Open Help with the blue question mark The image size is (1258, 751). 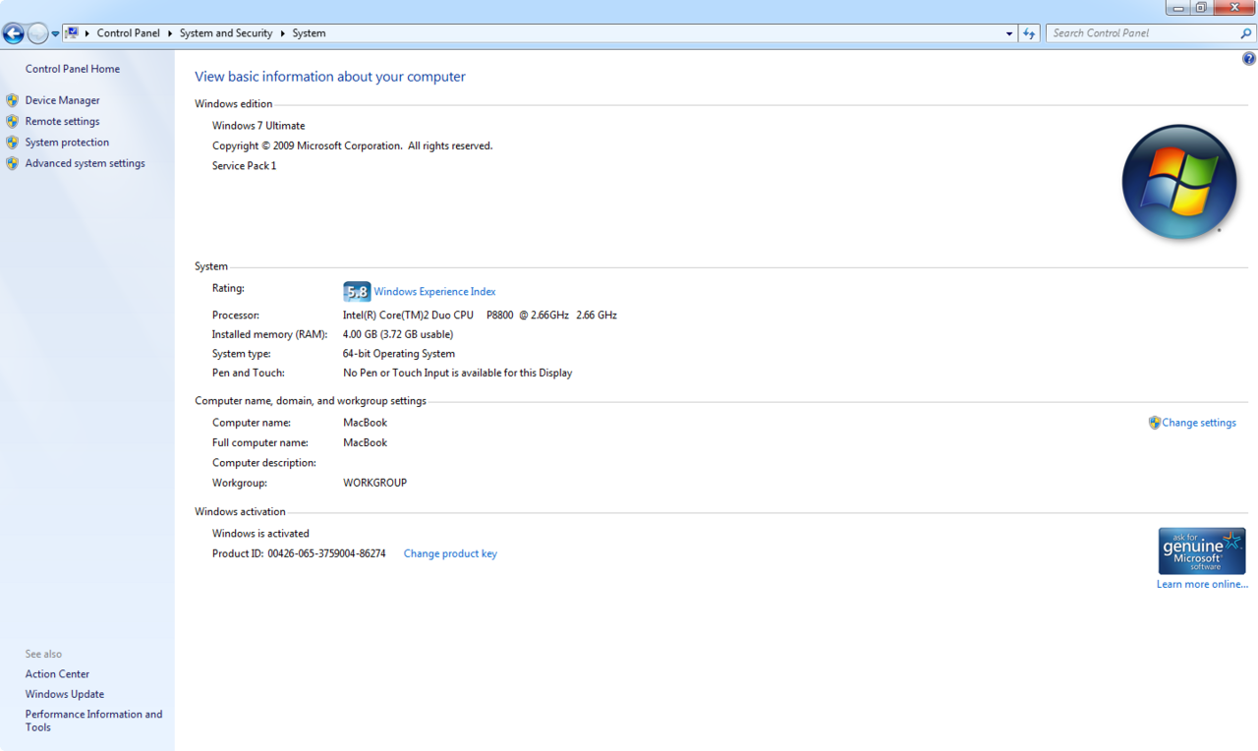(1249, 59)
